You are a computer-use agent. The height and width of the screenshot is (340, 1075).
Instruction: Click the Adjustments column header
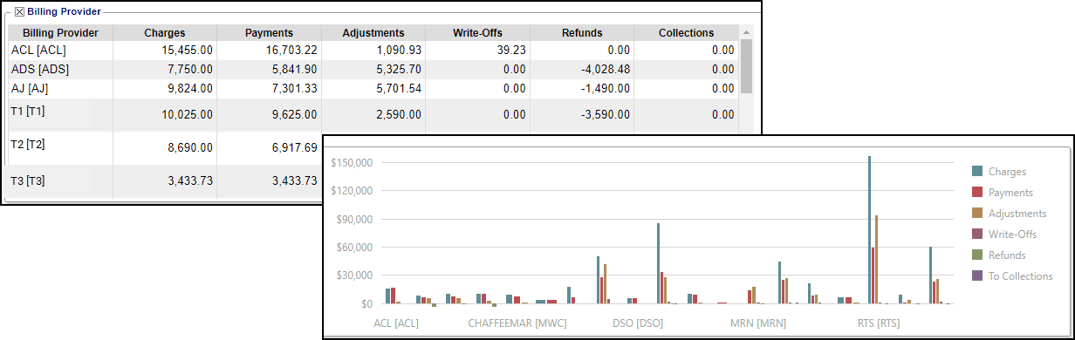point(373,33)
